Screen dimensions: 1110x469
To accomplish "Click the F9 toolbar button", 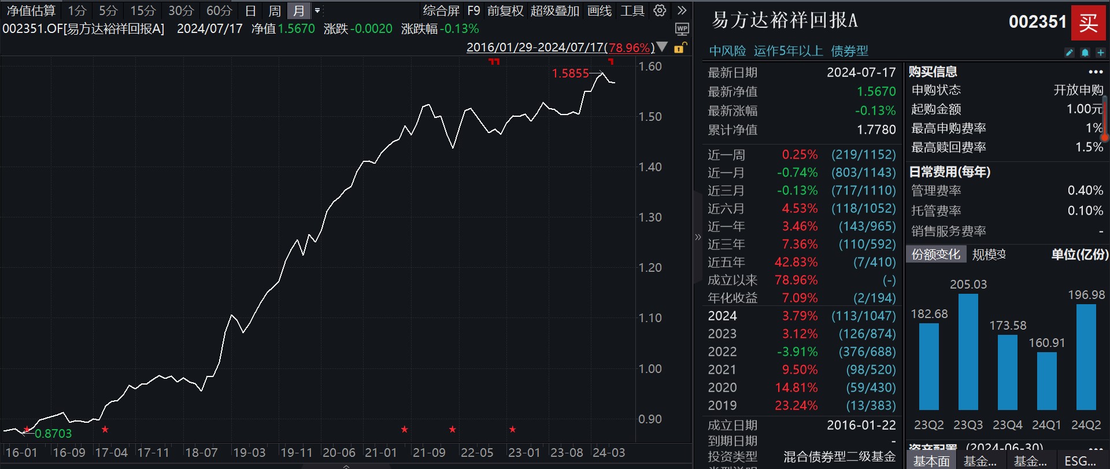I will click(x=473, y=10).
